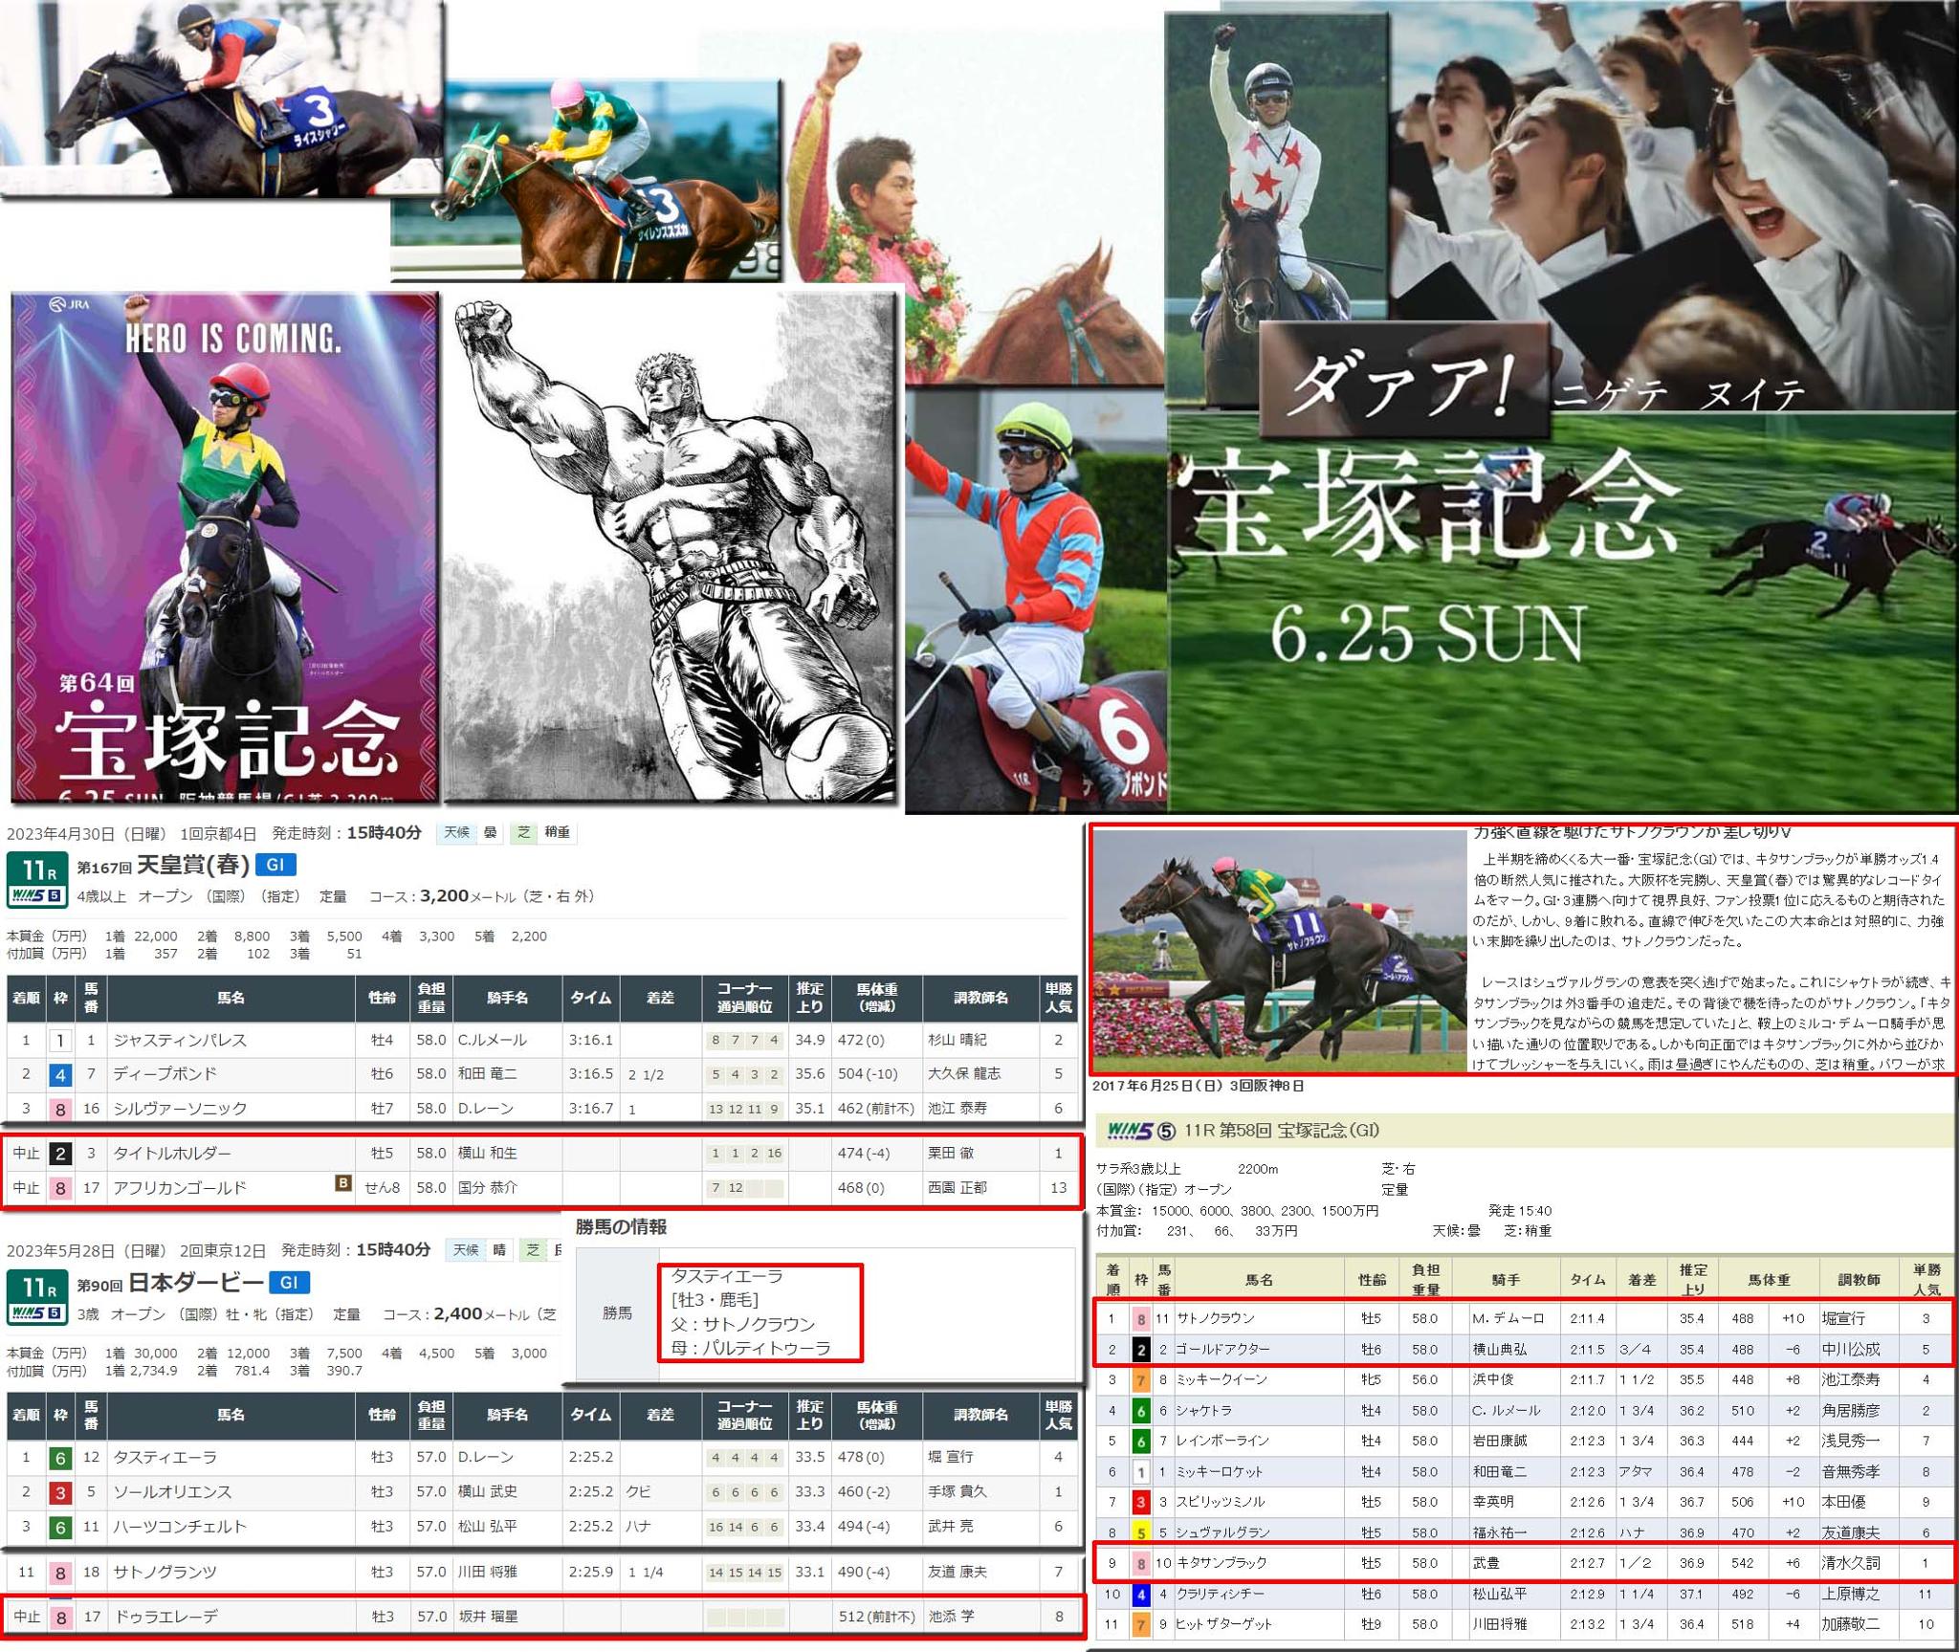1959x1652 pixels.
Task: Click the blinker B icon on アフリカンゴールド row
Action: point(342,1183)
